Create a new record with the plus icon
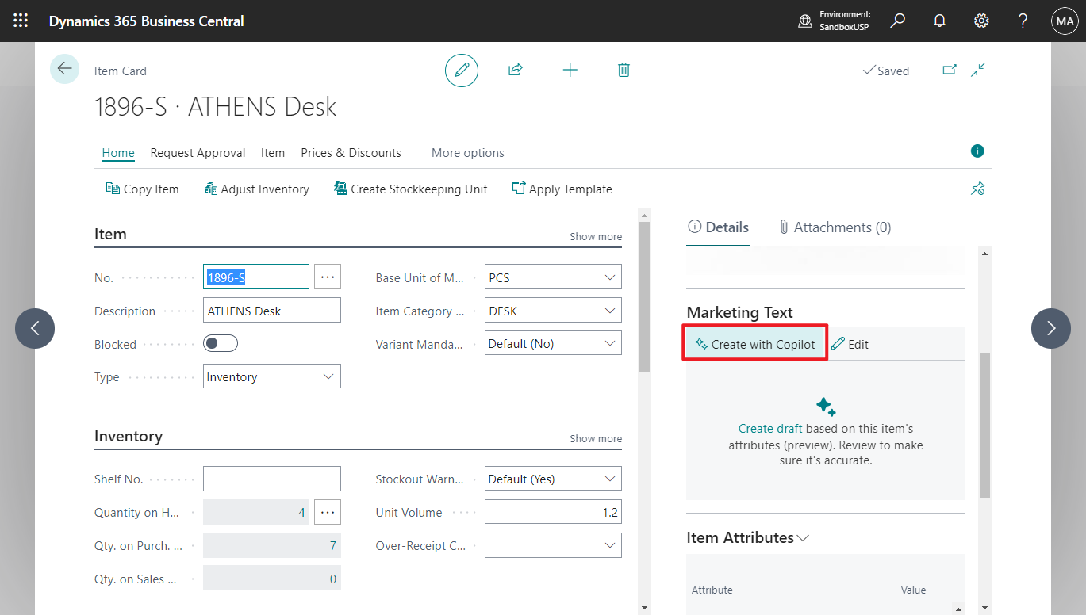Viewport: 1086px width, 615px height. click(570, 70)
